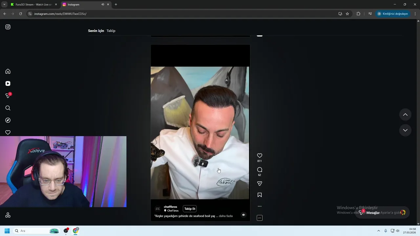Click the microphone icon in system tray
This screenshot has width=420, height=236.
click(386, 231)
